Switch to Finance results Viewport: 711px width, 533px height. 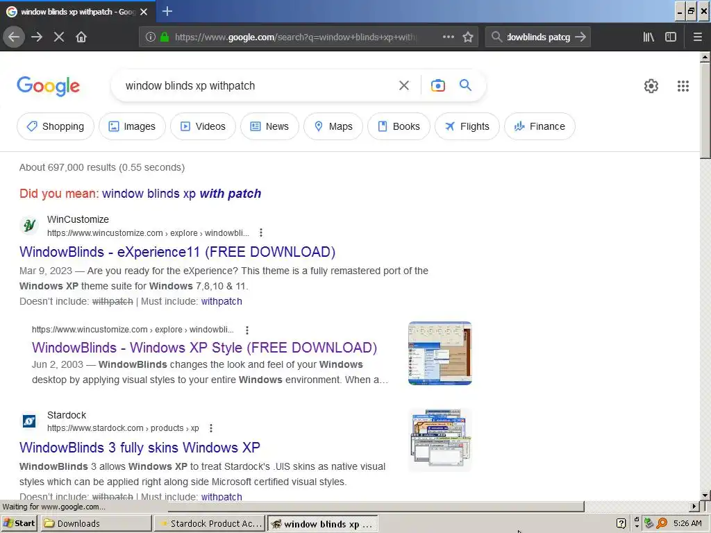pyautogui.click(x=539, y=126)
